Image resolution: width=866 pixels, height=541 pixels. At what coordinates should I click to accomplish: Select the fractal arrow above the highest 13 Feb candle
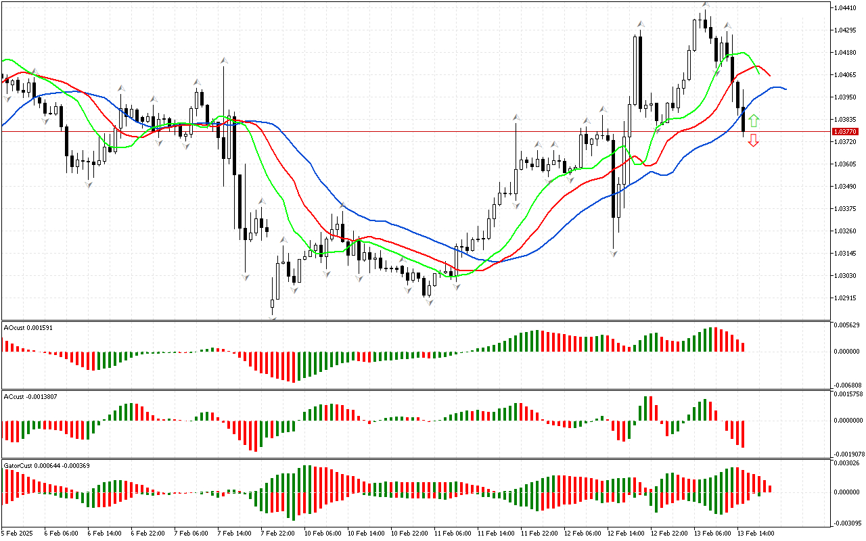(705, 5)
